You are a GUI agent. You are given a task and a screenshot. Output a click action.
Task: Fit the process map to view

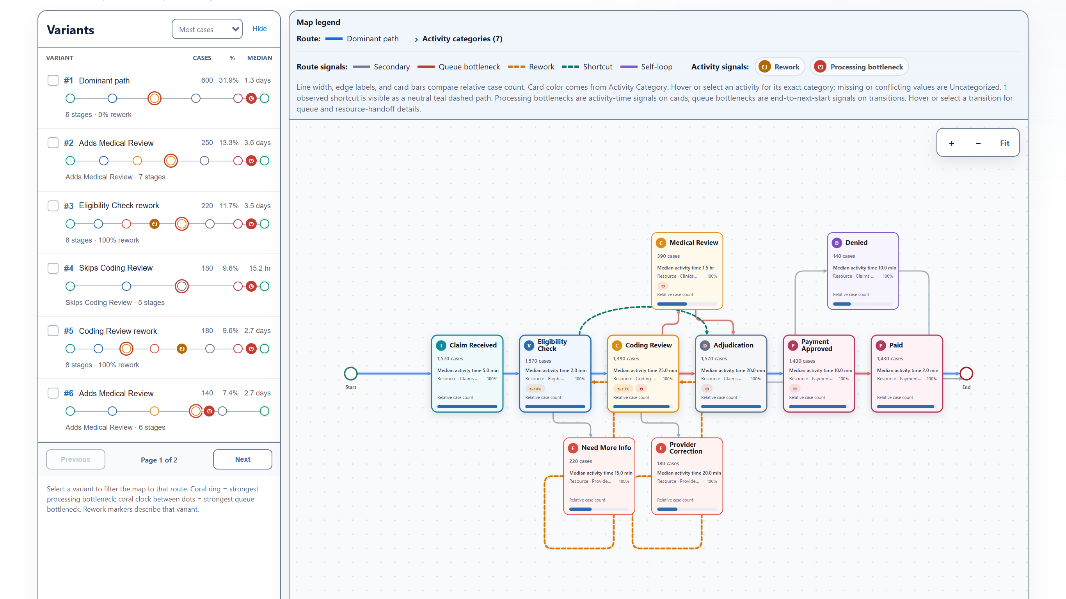click(1004, 143)
